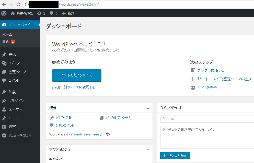
Task: Reload the page with refresh button
Action: coord(18,4)
